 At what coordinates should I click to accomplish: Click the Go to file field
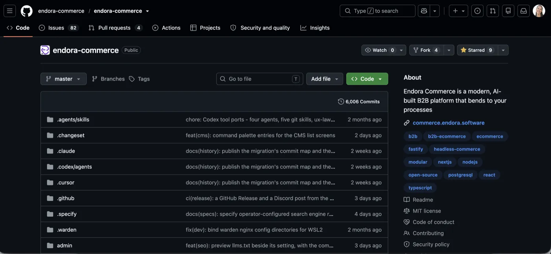(260, 79)
